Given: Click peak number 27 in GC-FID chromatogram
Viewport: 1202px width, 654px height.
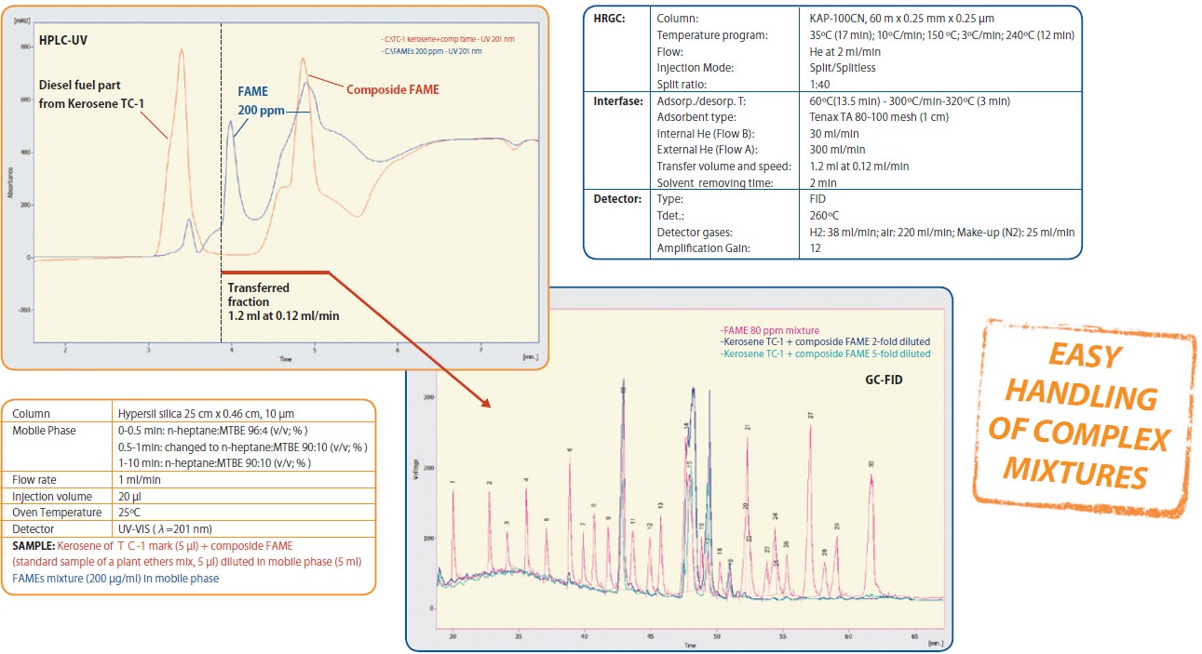Looking at the screenshot, I should [x=810, y=415].
